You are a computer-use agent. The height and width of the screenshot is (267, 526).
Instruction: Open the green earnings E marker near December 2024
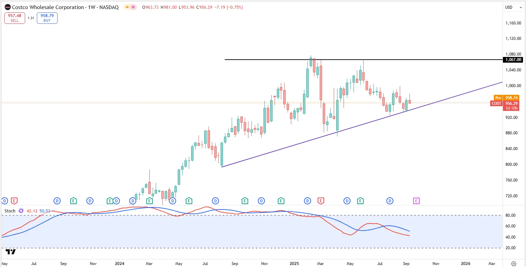pos(281,201)
